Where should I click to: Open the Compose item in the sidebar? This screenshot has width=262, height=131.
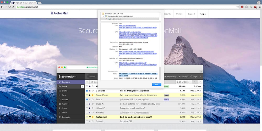(71, 82)
